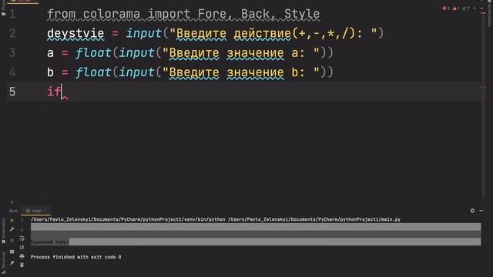Place cursor after 'if' on line 5
This screenshot has height=277, width=493.
[x=62, y=92]
